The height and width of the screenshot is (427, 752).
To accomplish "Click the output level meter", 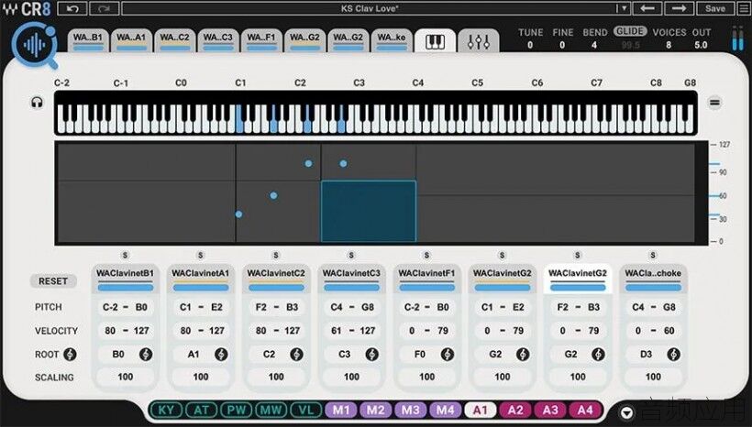I will [x=737, y=38].
